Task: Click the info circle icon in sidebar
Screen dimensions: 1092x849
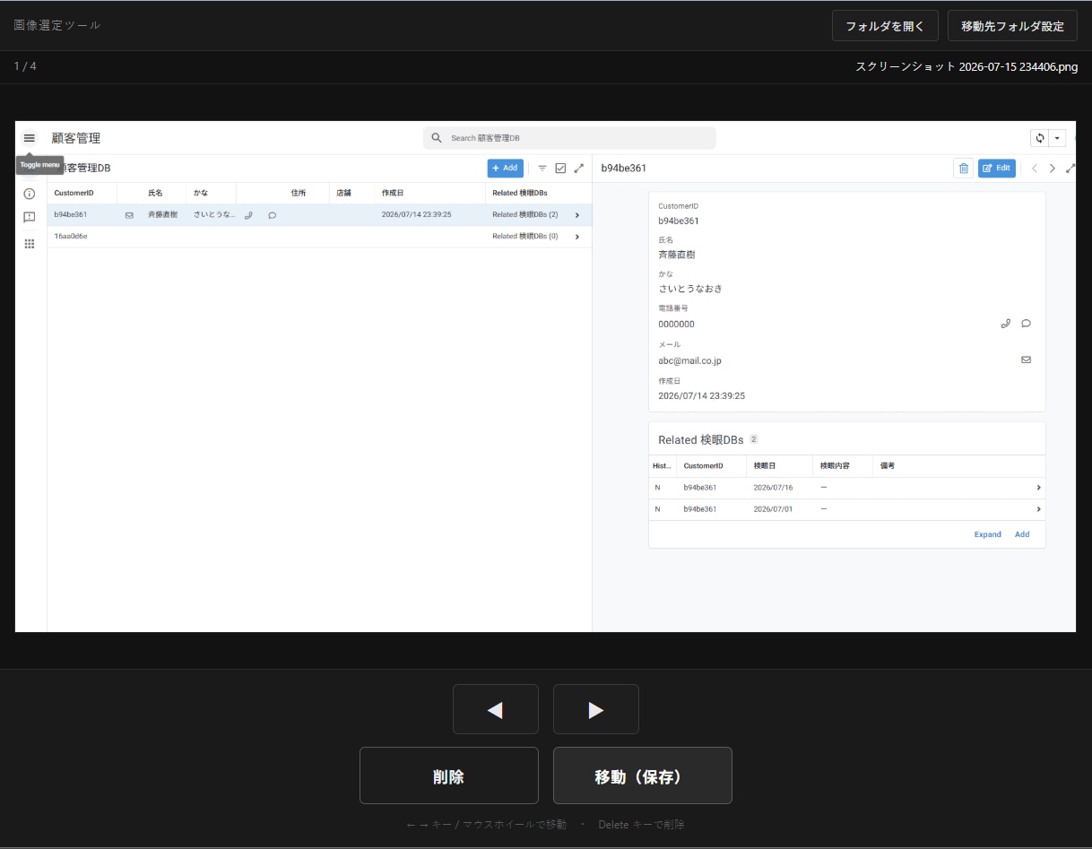Action: [30, 194]
